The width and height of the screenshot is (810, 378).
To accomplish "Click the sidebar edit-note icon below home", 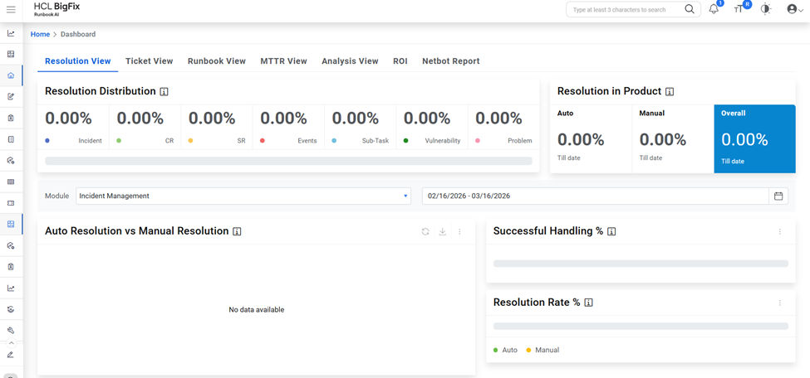I will pos(11,96).
